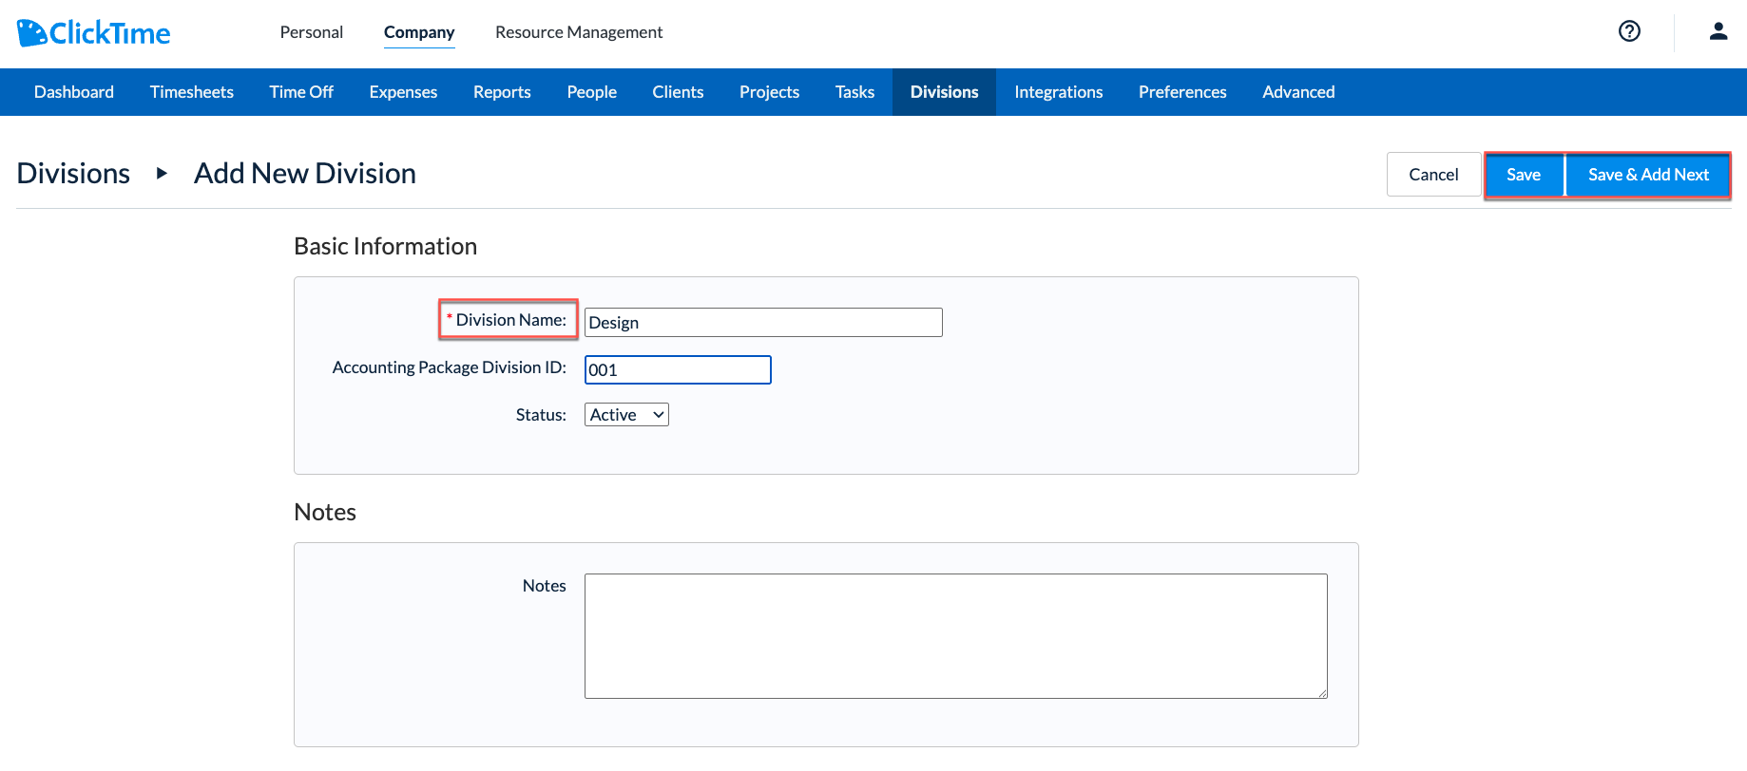Image resolution: width=1747 pixels, height=771 pixels.
Task: Open Resource Management tab
Action: [x=579, y=32]
